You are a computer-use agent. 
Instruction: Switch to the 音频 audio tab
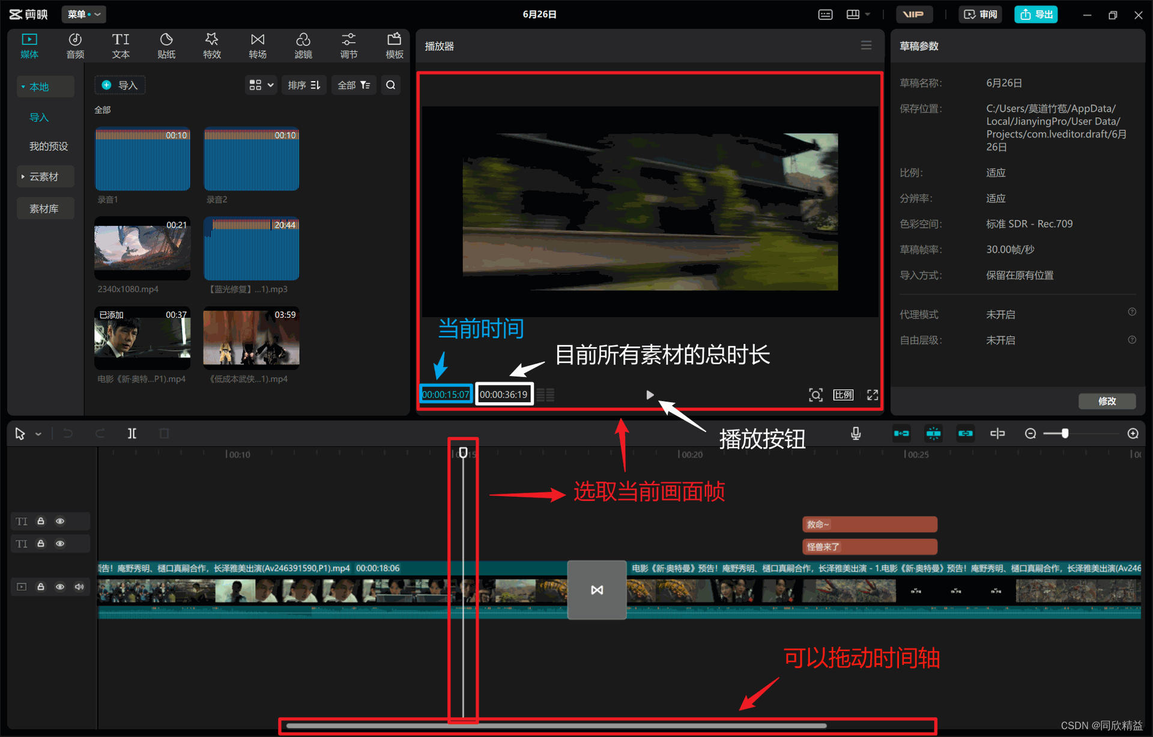click(75, 46)
